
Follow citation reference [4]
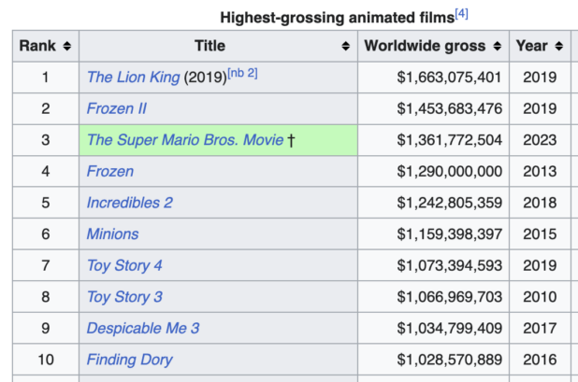461,13
